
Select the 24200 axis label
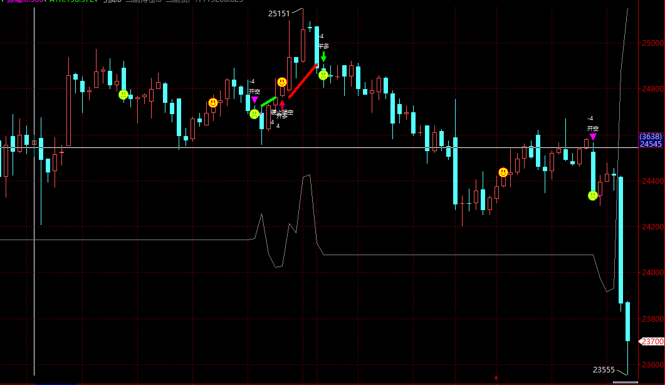pyautogui.click(x=652, y=226)
